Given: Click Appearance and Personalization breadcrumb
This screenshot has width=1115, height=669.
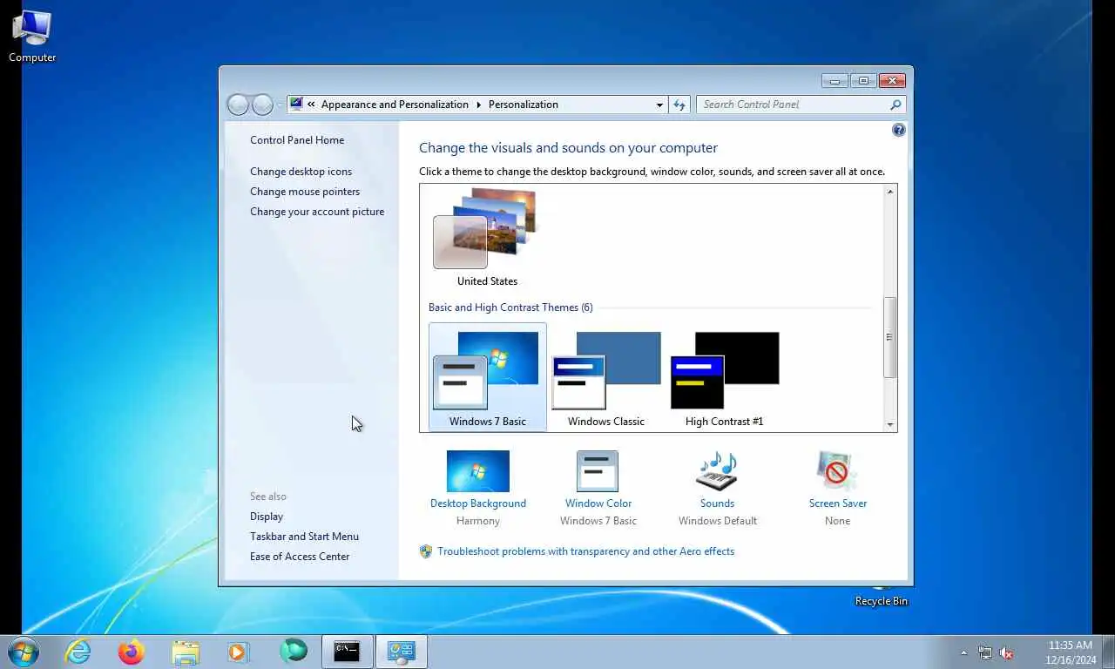Looking at the screenshot, I should [395, 105].
